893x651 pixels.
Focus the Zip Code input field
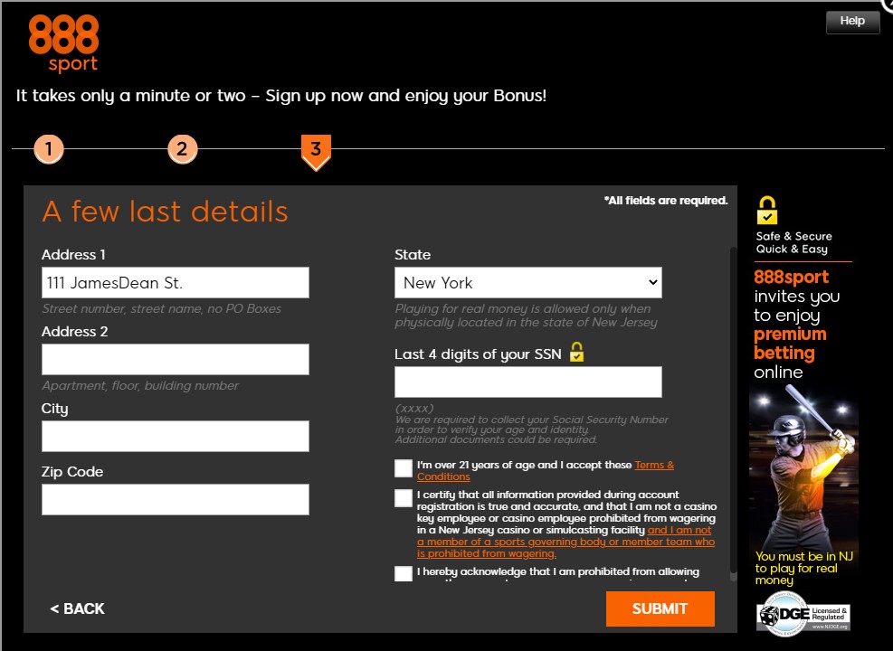[176, 499]
